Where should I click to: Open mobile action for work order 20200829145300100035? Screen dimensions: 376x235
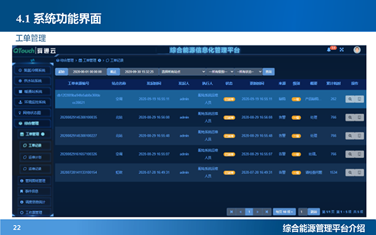click(359, 117)
